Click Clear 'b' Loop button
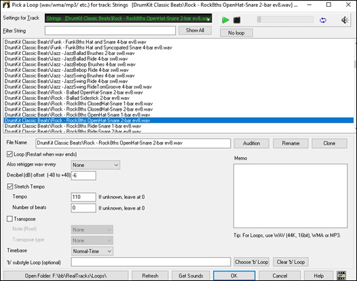The width and height of the screenshot is (357, 281). pos(290,262)
